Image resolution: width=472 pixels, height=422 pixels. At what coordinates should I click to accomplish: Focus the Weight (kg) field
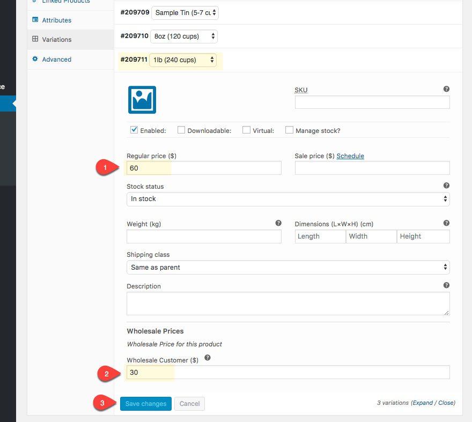[204, 236]
